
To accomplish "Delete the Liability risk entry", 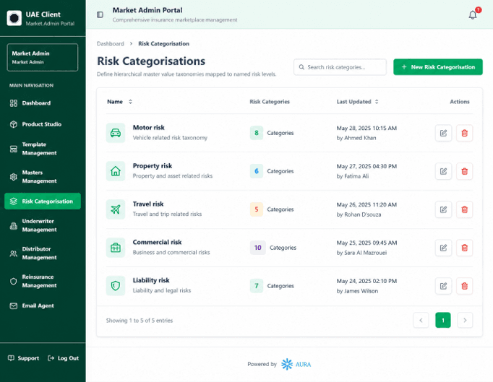I will 464,286.
